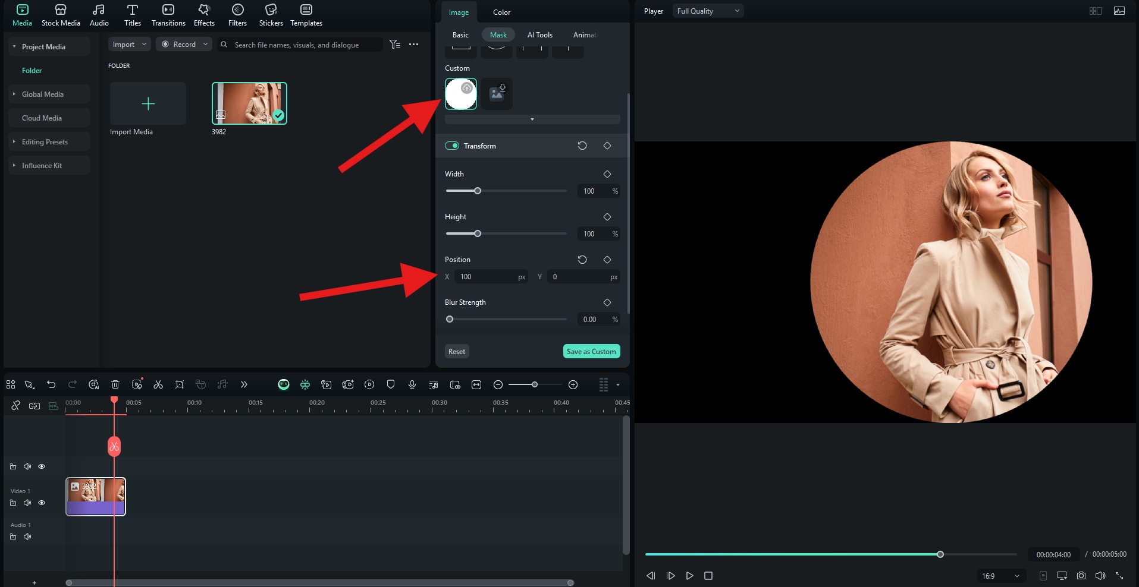The height and width of the screenshot is (587, 1139).
Task: Click the Redo arrow in timeline toolbar
Action: coord(73,384)
